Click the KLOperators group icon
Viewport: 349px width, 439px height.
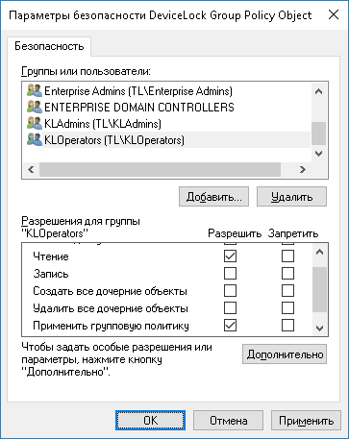35,140
